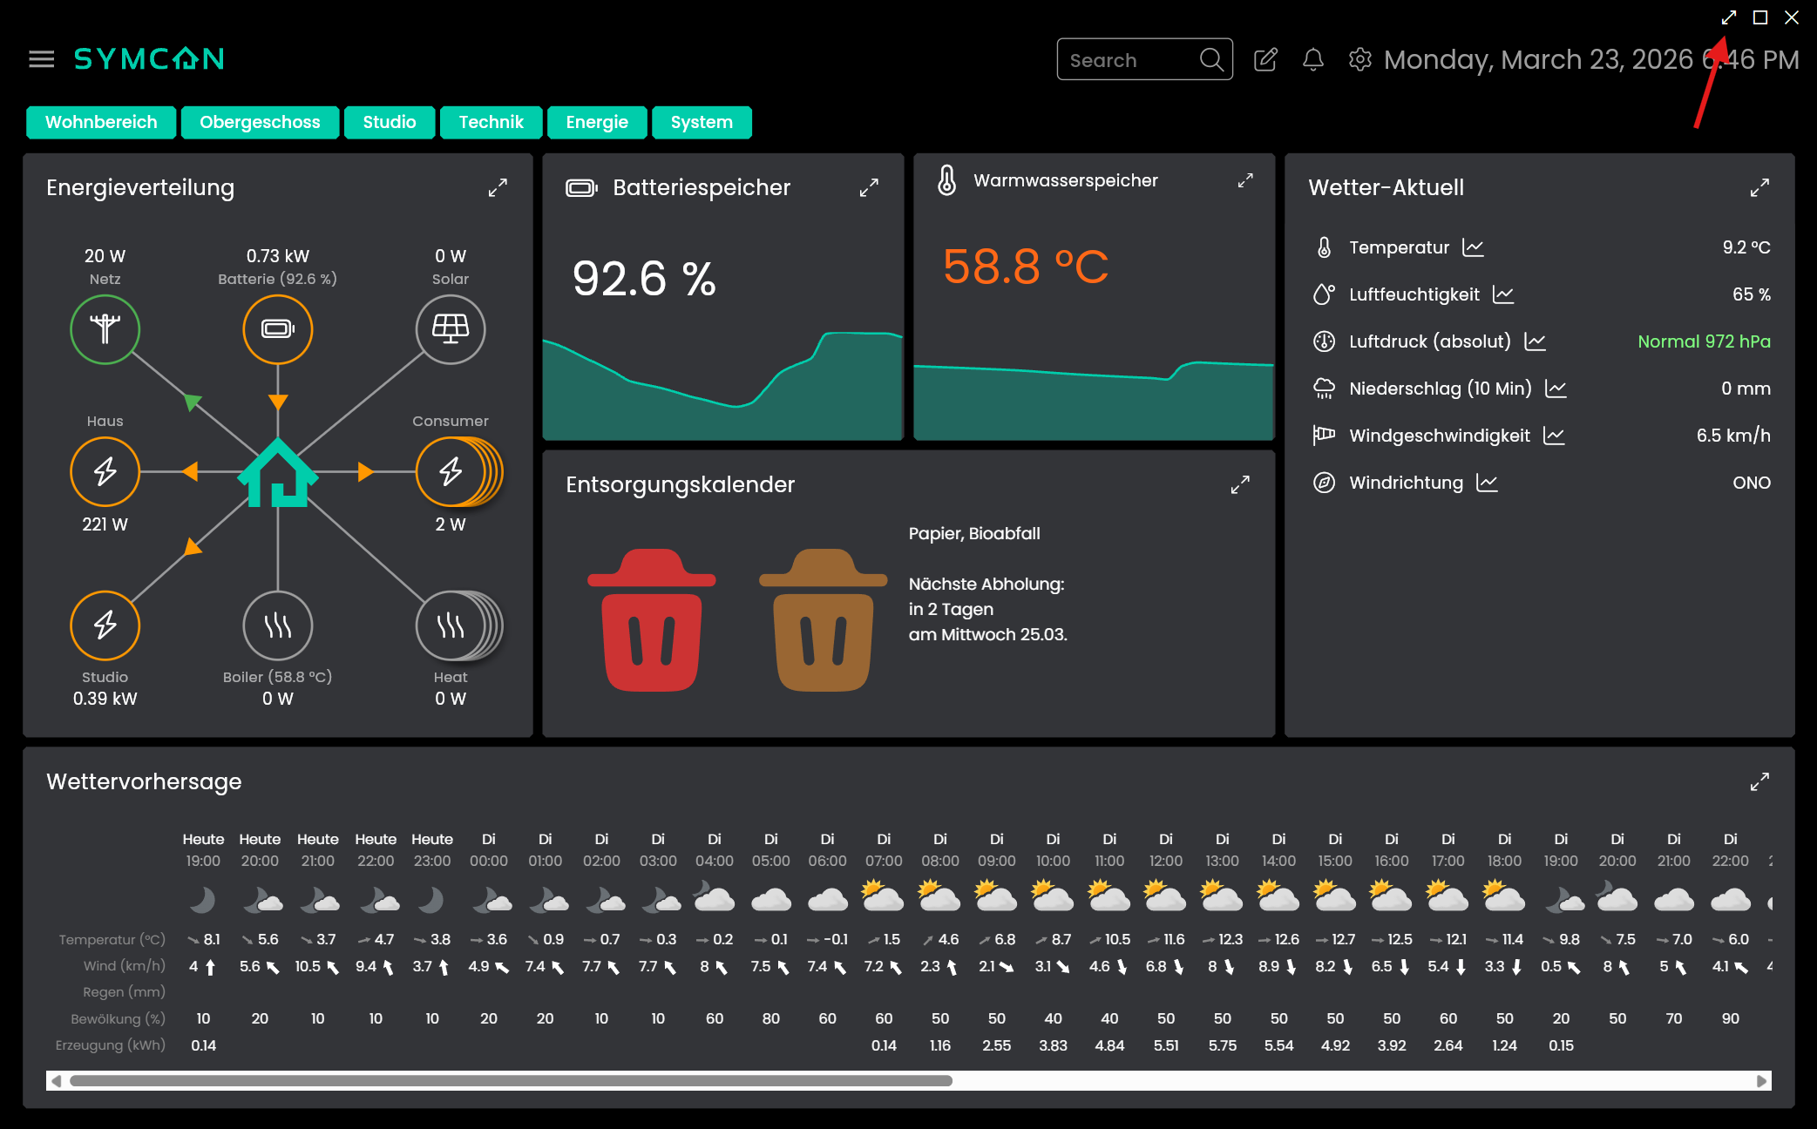Click the Netz power pole circle icon
Image resolution: width=1817 pixels, height=1129 pixels.
pyautogui.click(x=105, y=329)
